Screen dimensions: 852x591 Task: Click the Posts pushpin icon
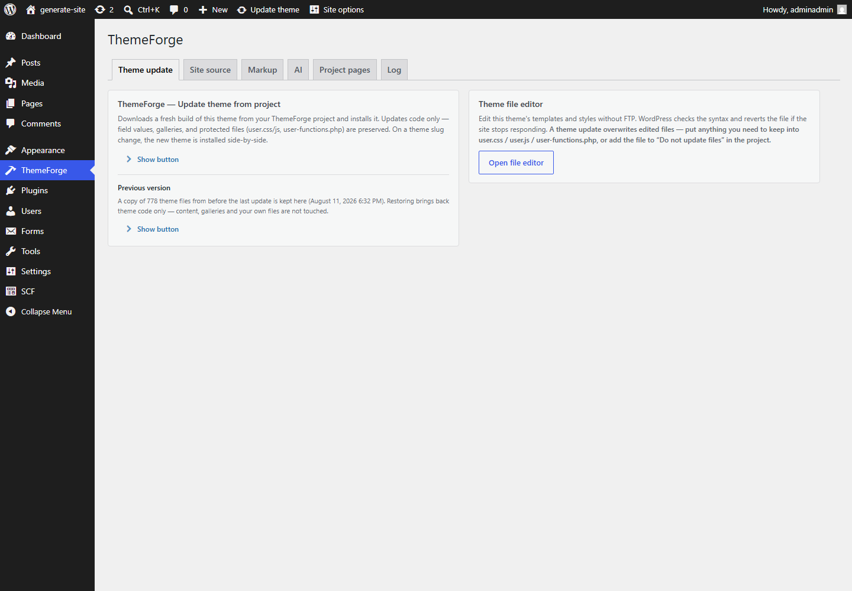pos(11,63)
